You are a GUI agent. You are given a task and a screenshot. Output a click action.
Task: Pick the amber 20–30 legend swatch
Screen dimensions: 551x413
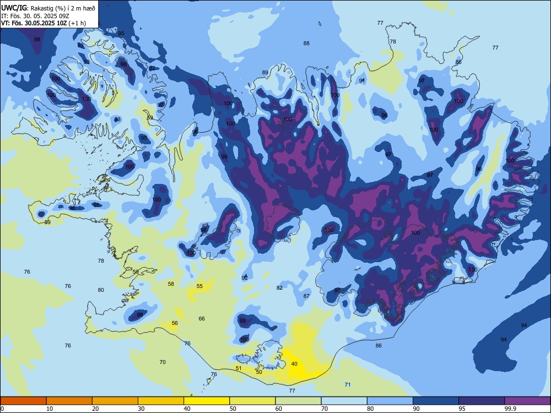click(x=115, y=401)
